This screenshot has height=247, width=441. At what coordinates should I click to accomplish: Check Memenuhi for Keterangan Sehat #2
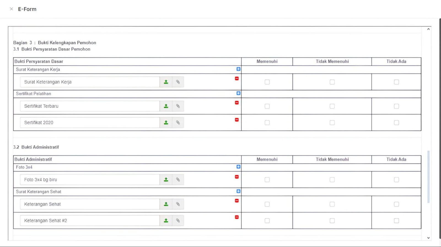tap(267, 221)
